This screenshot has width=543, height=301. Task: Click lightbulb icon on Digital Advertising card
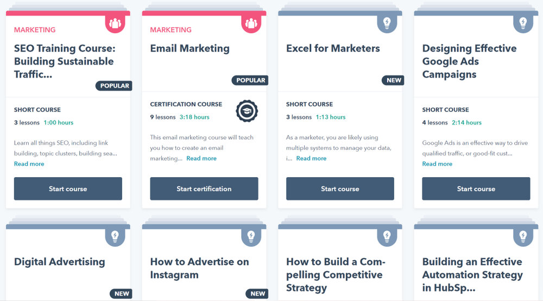click(x=115, y=237)
